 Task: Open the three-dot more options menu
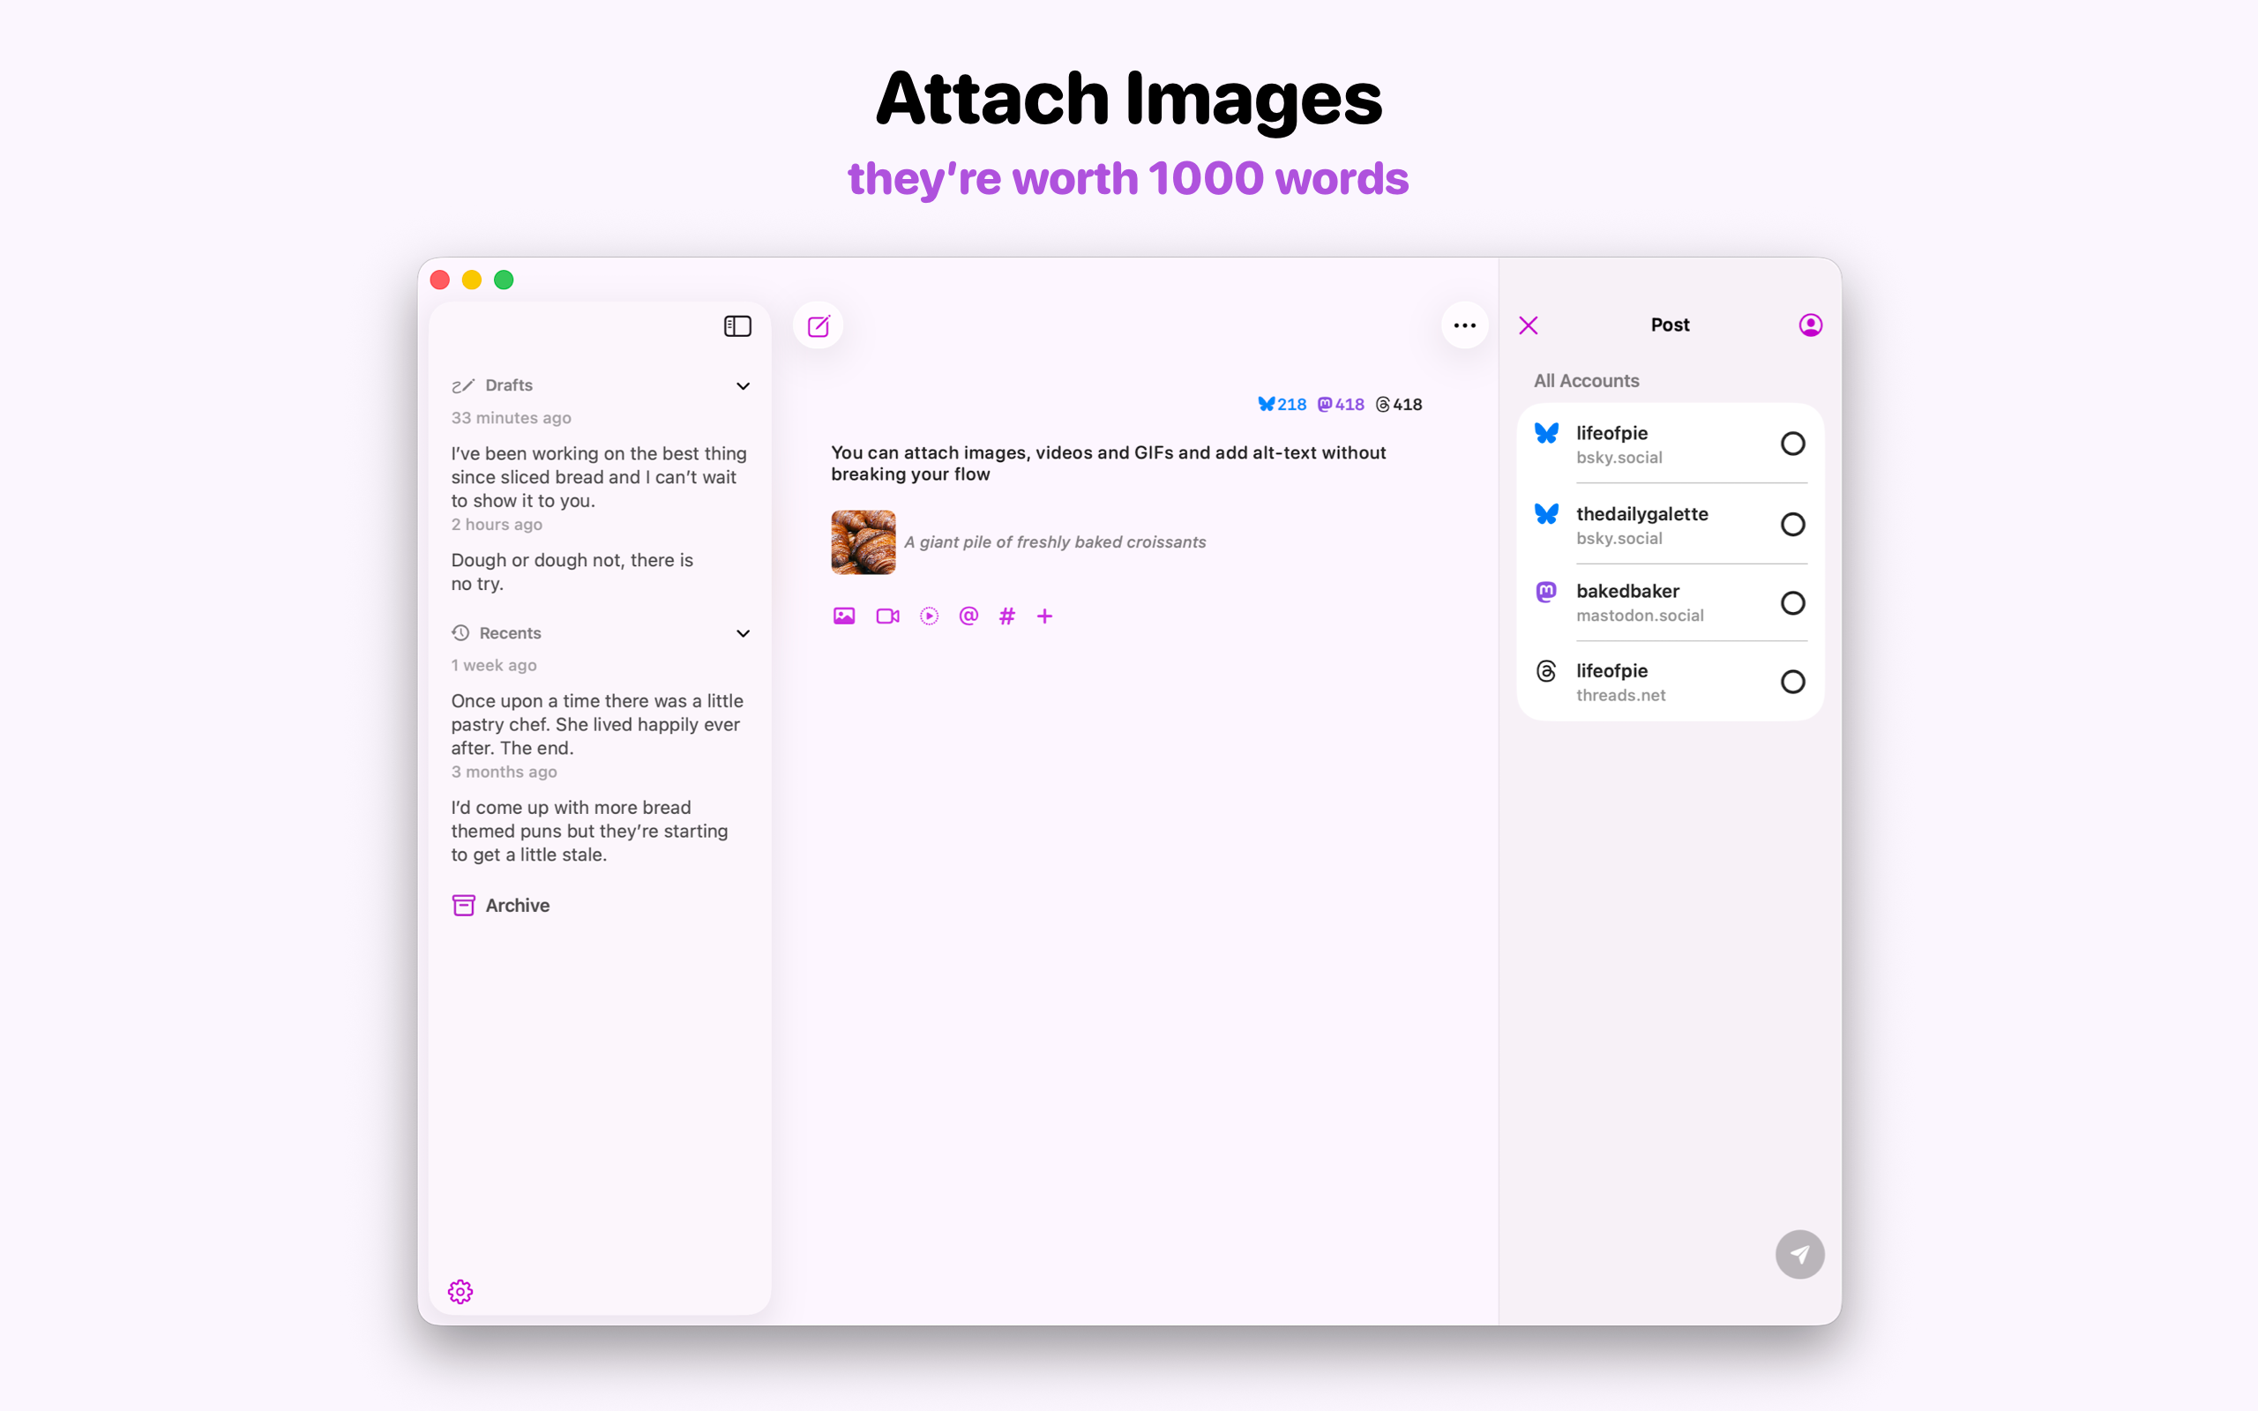point(1464,325)
